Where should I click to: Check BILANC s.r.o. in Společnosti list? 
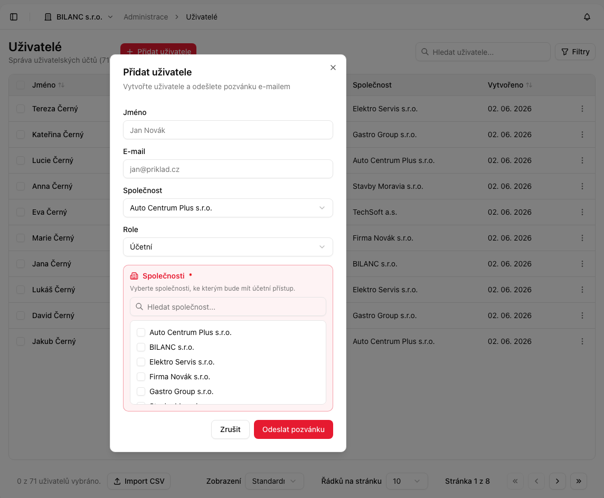click(141, 347)
